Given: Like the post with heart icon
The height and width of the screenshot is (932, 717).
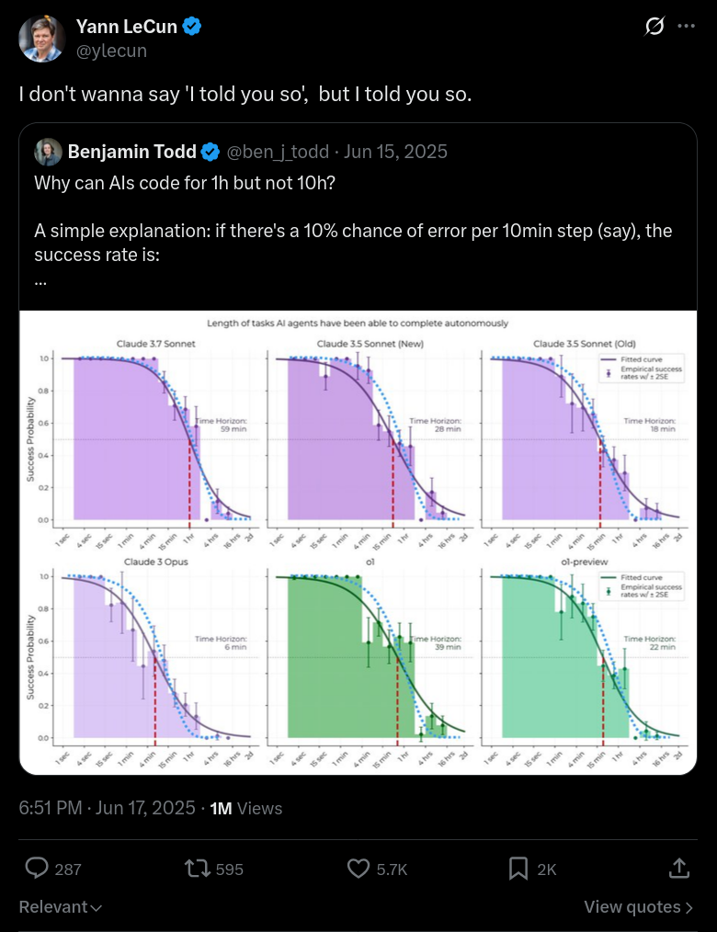Looking at the screenshot, I should pyautogui.click(x=358, y=869).
